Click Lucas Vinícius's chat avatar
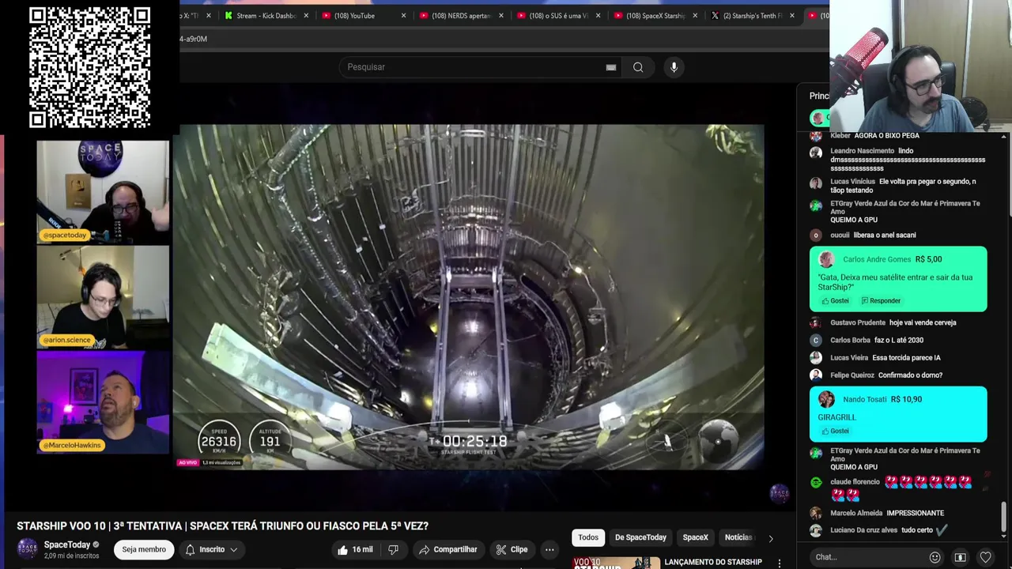 tap(816, 183)
